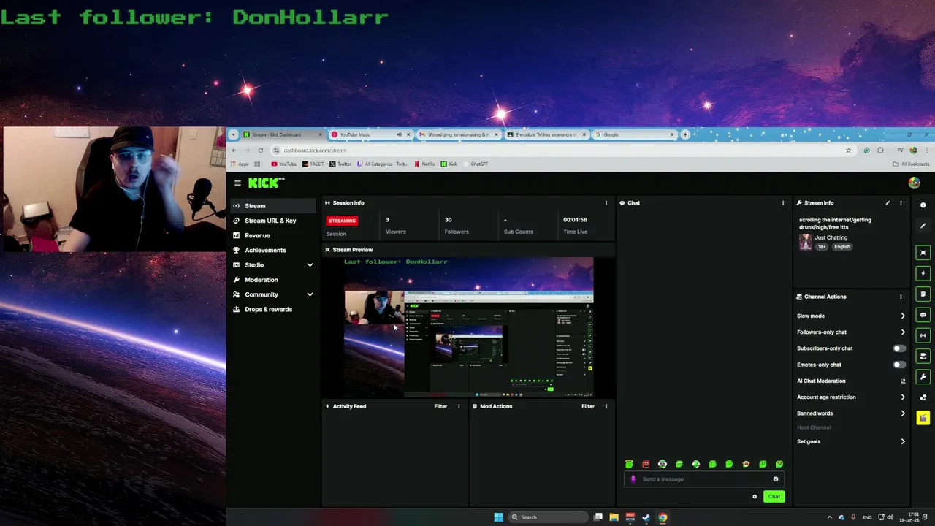Open the emoji picker in chat input
Screen dimensions: 935x526
[776, 479]
